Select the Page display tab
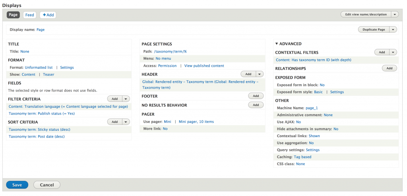 [13, 15]
